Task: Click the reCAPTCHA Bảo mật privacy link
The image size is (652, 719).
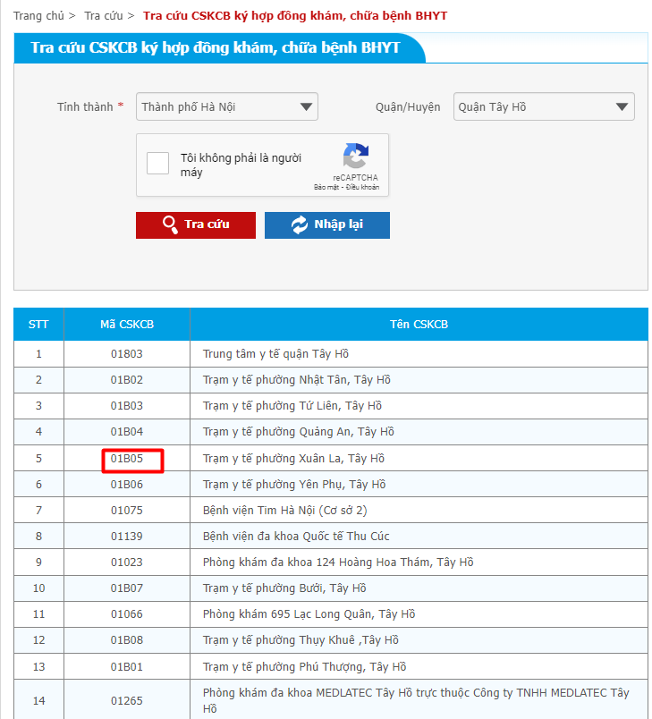Action: [x=327, y=188]
